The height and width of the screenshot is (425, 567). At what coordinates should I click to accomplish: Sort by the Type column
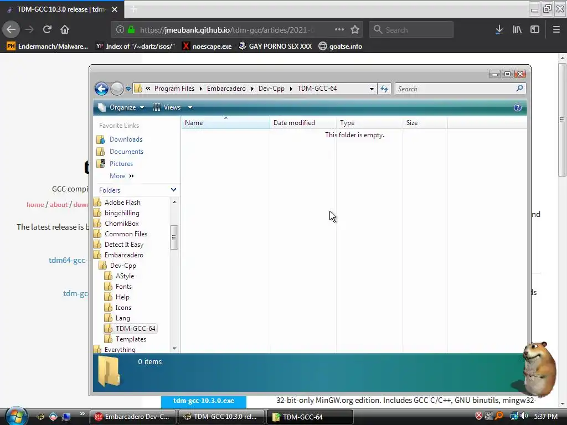(369, 123)
